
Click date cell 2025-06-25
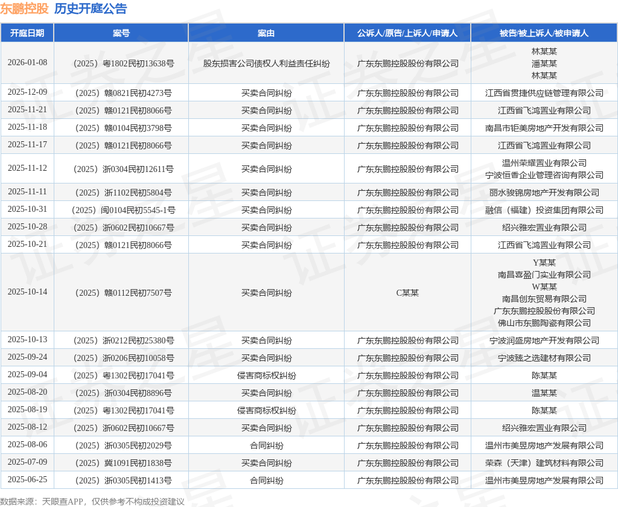[x=27, y=479]
